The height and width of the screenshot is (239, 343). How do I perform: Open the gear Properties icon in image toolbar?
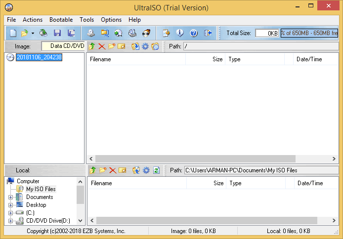pos(145,46)
